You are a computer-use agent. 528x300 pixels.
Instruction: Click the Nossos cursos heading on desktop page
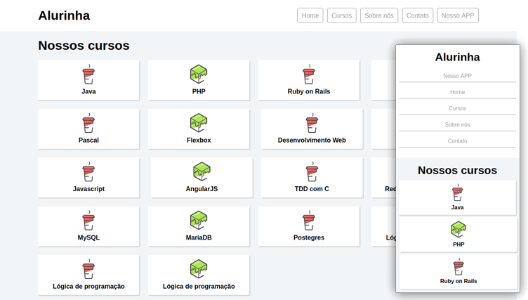[84, 46]
